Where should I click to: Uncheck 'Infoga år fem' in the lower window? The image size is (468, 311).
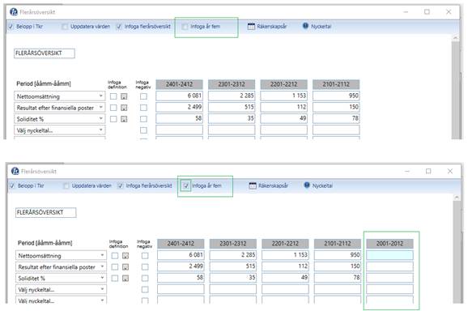[x=186, y=185]
